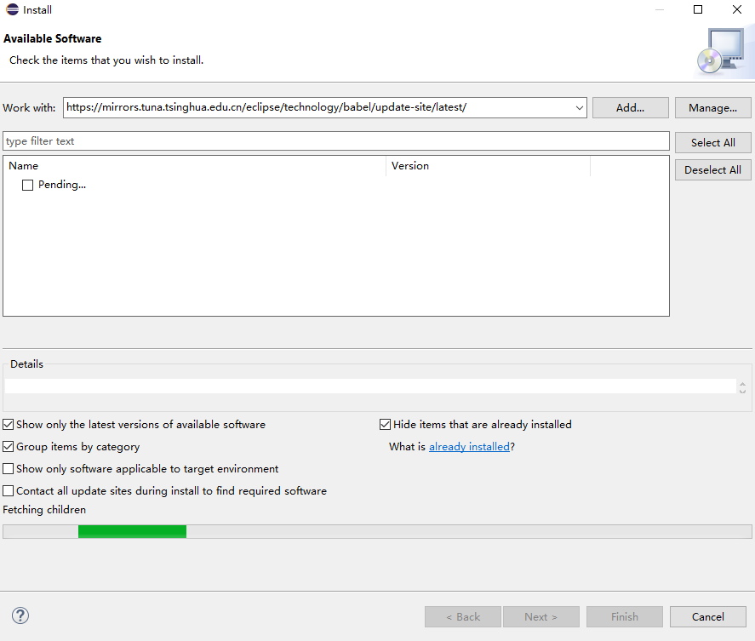Expand the Work with dropdown arrow

(x=579, y=108)
